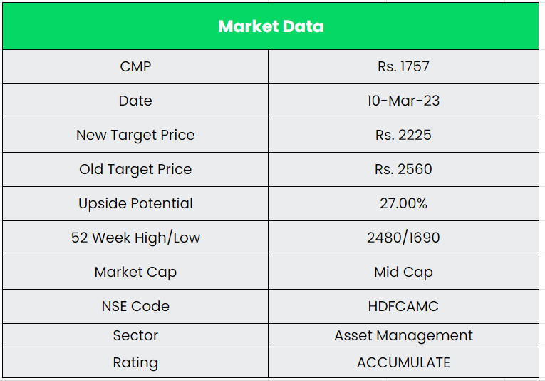
Task: Click the HDFCAMC code cell
Action: (403, 306)
